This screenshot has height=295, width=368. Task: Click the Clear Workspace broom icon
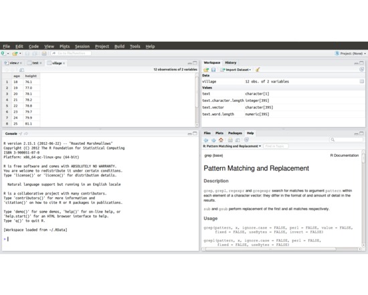(258, 70)
